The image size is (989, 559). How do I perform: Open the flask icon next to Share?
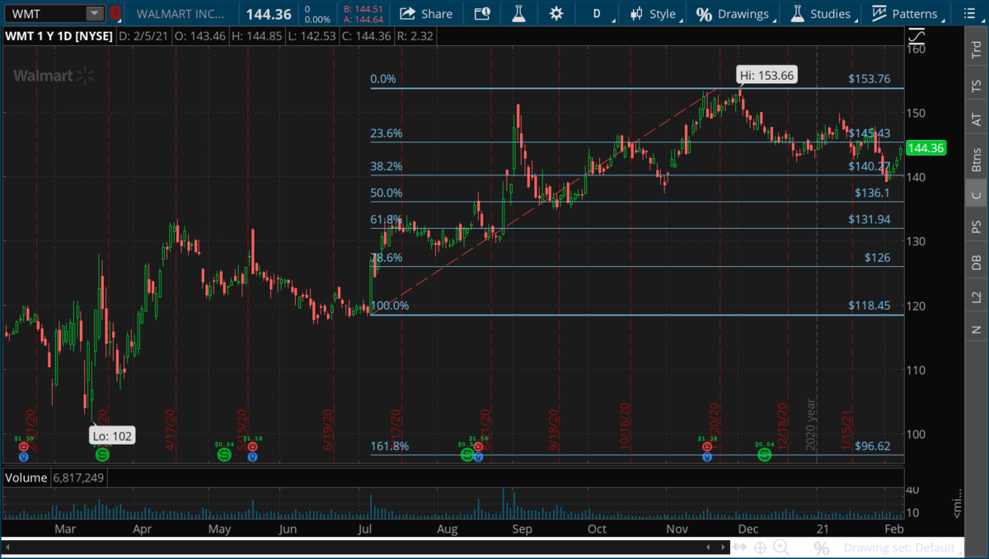click(x=518, y=13)
